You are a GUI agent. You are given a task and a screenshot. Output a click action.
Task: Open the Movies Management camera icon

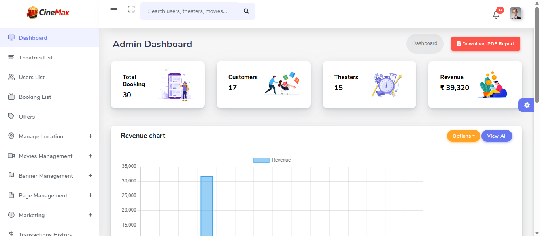(11, 156)
